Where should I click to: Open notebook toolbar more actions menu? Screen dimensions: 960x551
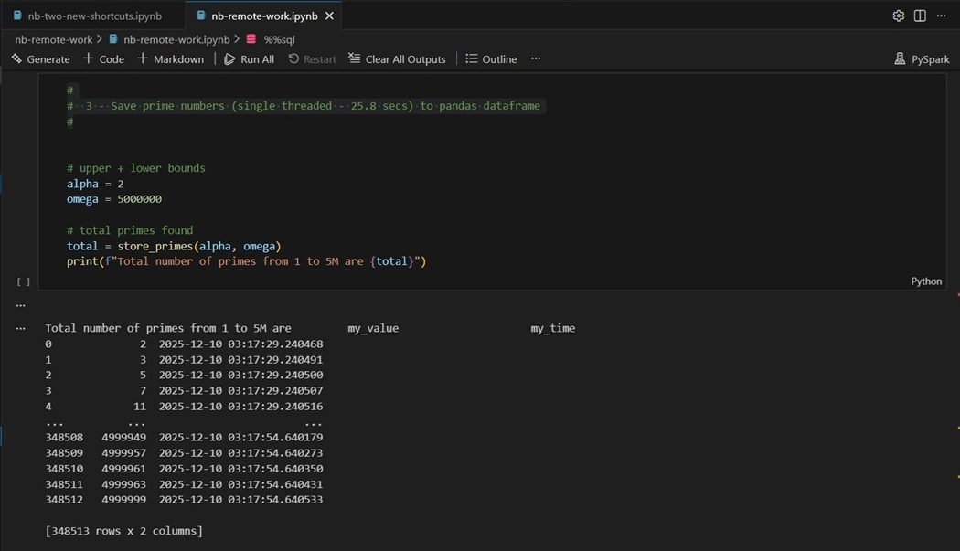(x=536, y=59)
